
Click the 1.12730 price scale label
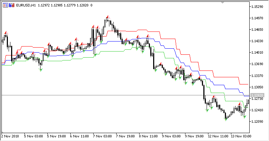point(257,99)
